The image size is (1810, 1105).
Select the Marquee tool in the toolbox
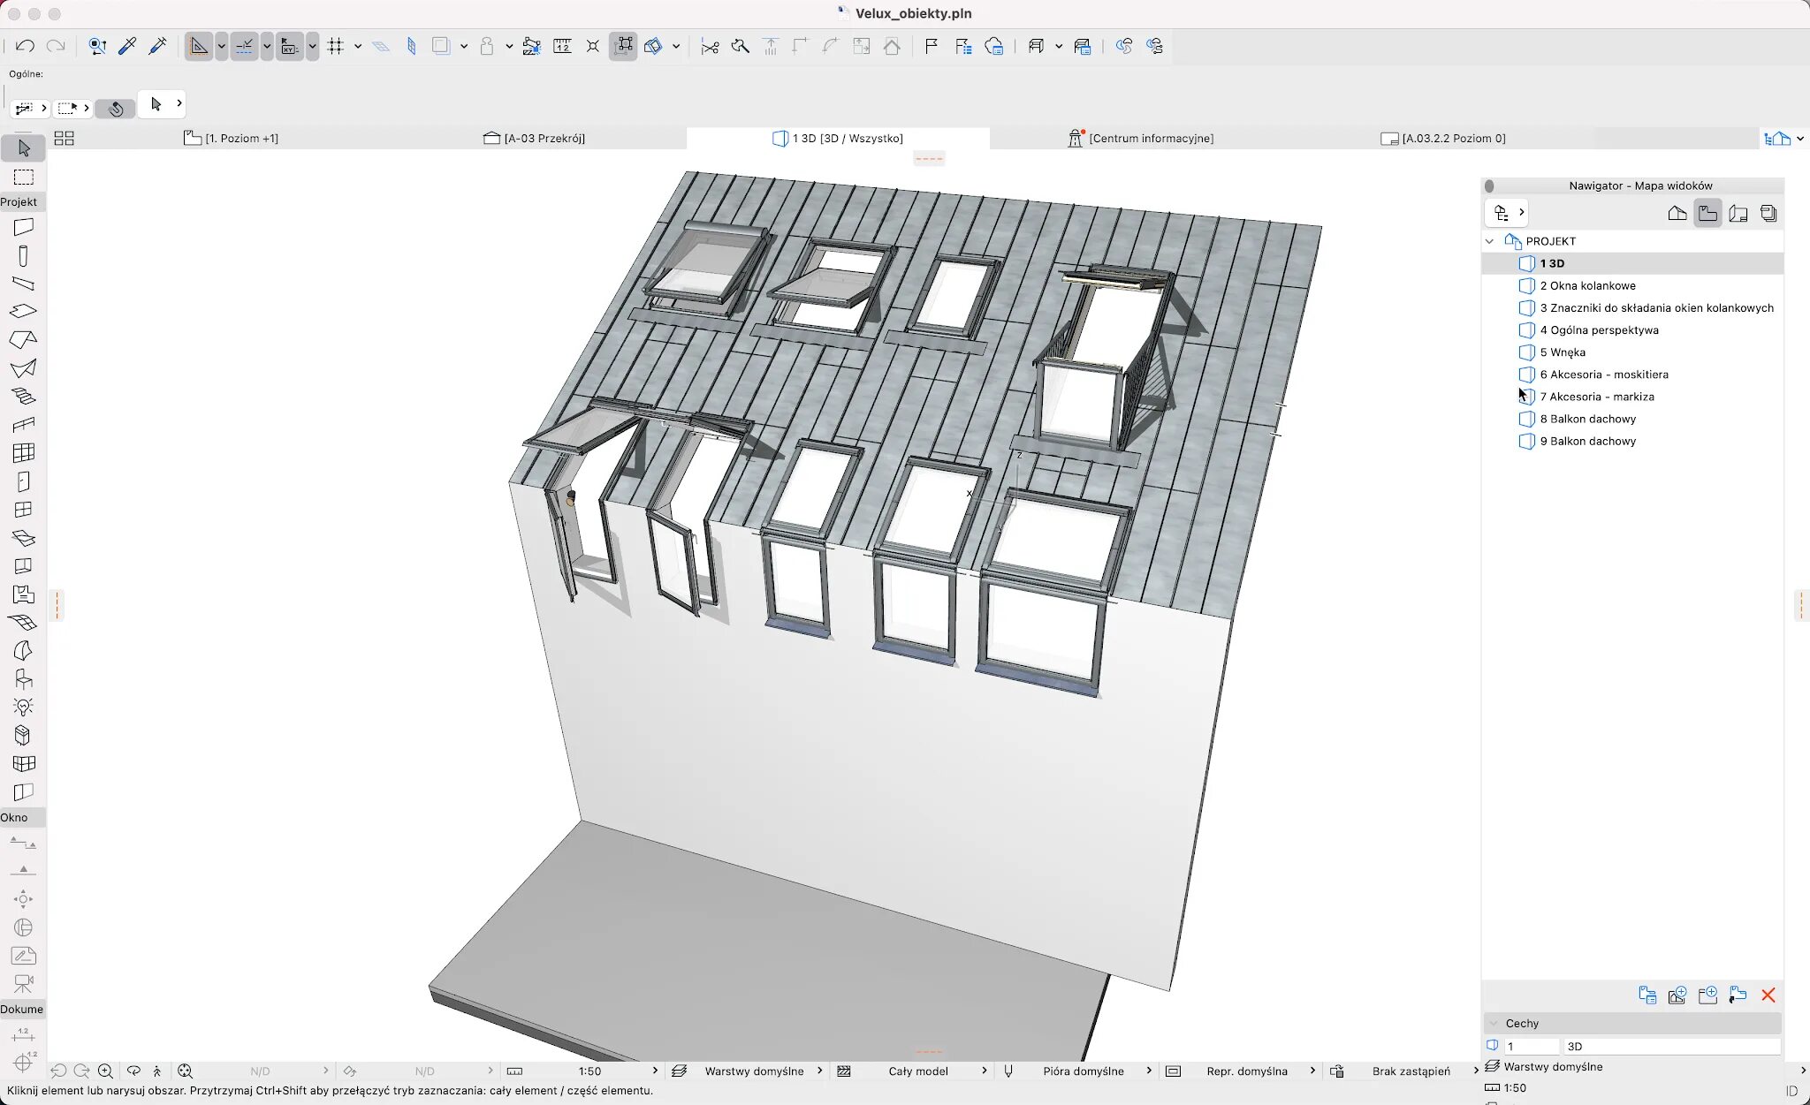pyautogui.click(x=24, y=178)
